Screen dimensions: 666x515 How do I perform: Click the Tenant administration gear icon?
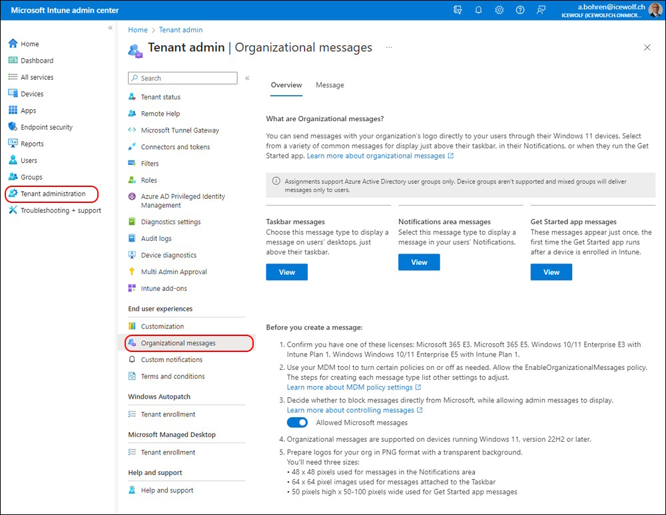(13, 194)
